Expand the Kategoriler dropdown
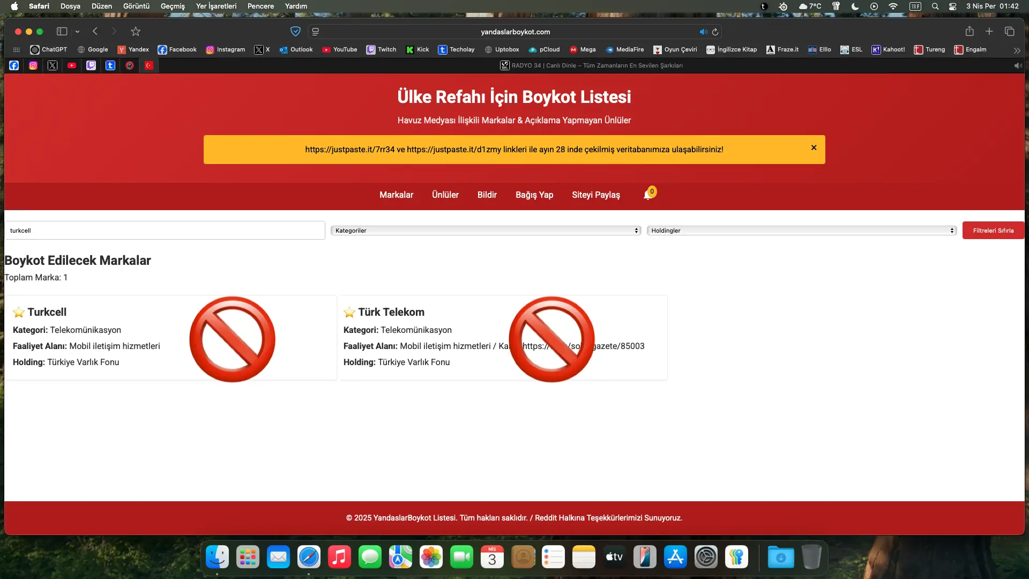Viewport: 1029px width, 579px height. coord(486,231)
